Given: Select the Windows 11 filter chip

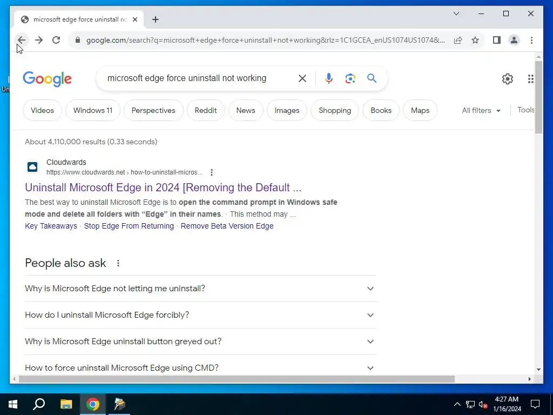Looking at the screenshot, I should click(93, 110).
